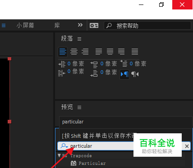Justify paragraph with last line centered

[x=110, y=52]
